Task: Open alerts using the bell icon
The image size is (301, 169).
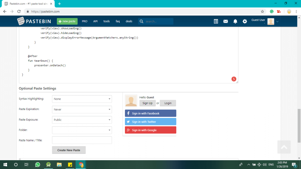Action: click(235, 21)
